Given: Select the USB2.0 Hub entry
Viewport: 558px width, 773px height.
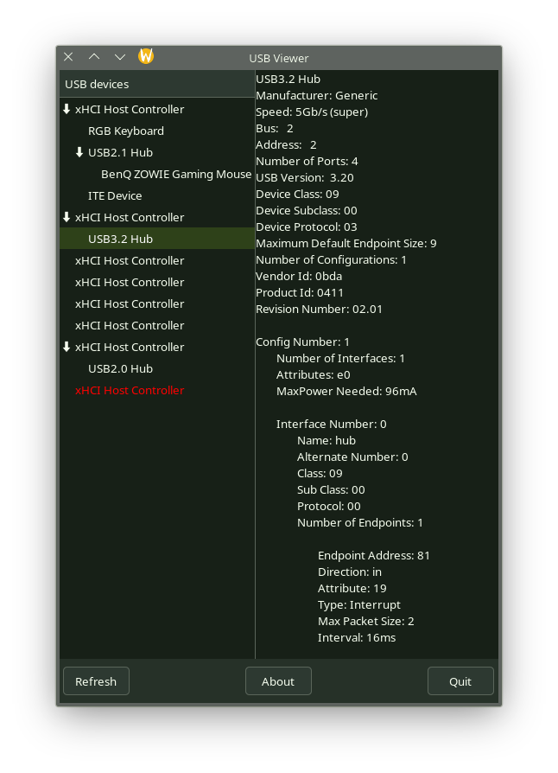Looking at the screenshot, I should pos(120,369).
